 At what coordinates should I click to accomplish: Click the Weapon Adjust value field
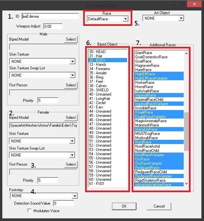pyautogui.click(x=53, y=27)
